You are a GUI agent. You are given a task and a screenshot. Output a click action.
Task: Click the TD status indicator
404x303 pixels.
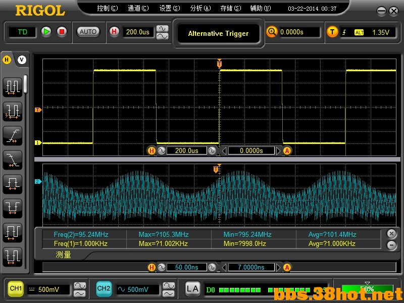pos(22,32)
